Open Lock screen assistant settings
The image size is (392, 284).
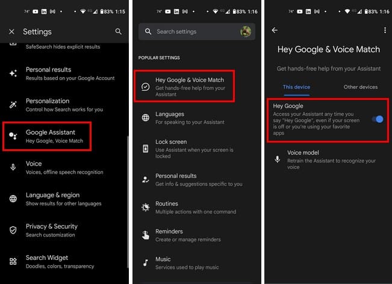point(197,149)
